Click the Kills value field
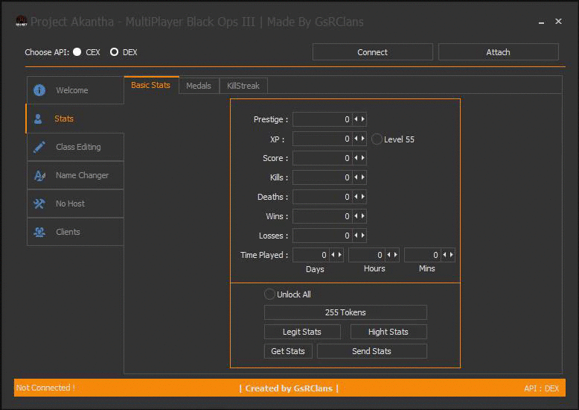The height and width of the screenshot is (410, 579). click(x=322, y=177)
